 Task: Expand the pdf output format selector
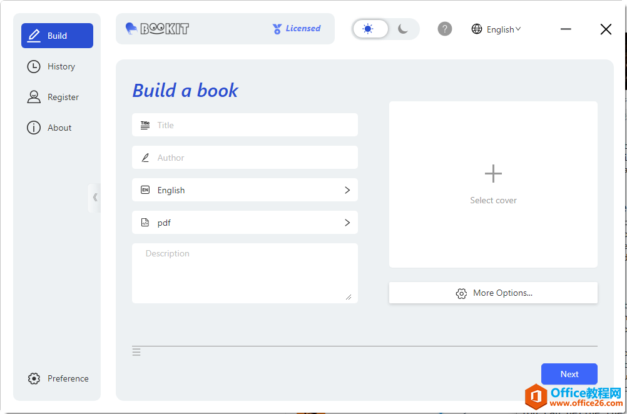pos(245,223)
